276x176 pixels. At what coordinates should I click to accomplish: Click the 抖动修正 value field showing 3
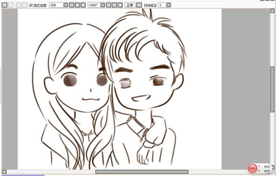point(162,5)
